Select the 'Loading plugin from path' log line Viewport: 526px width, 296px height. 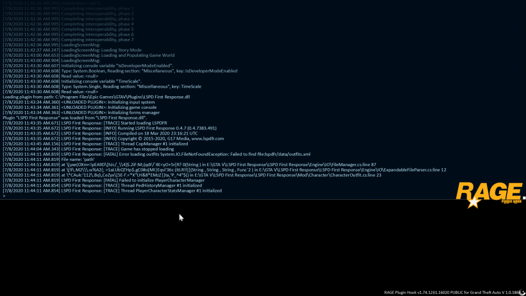tap(96, 97)
